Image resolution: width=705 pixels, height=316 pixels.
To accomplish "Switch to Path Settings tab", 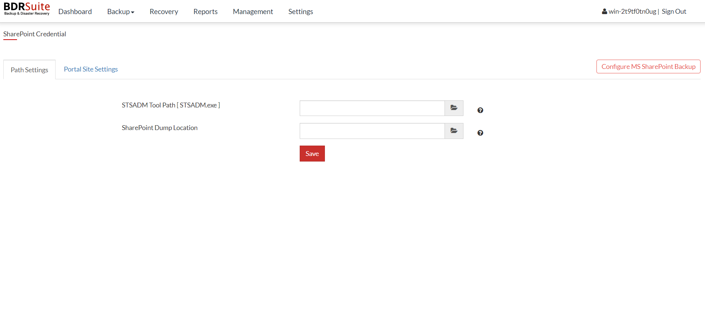I will click(x=30, y=70).
